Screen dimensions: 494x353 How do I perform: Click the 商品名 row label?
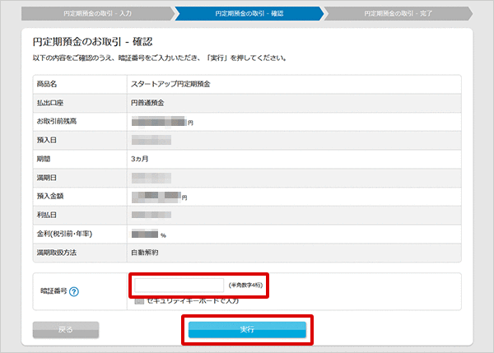click(x=47, y=84)
